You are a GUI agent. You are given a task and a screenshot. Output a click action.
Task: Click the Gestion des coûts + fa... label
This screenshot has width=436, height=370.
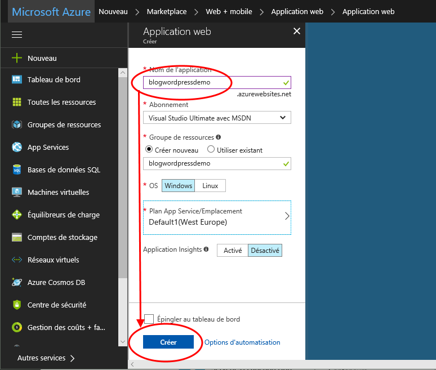click(66, 327)
